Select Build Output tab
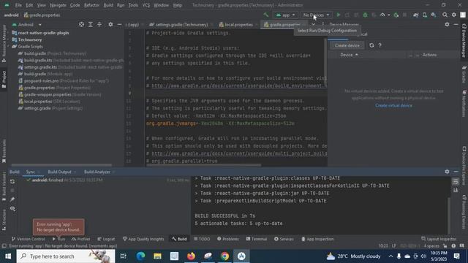Image resolution: width=468 pixels, height=263 pixels. click(59, 172)
